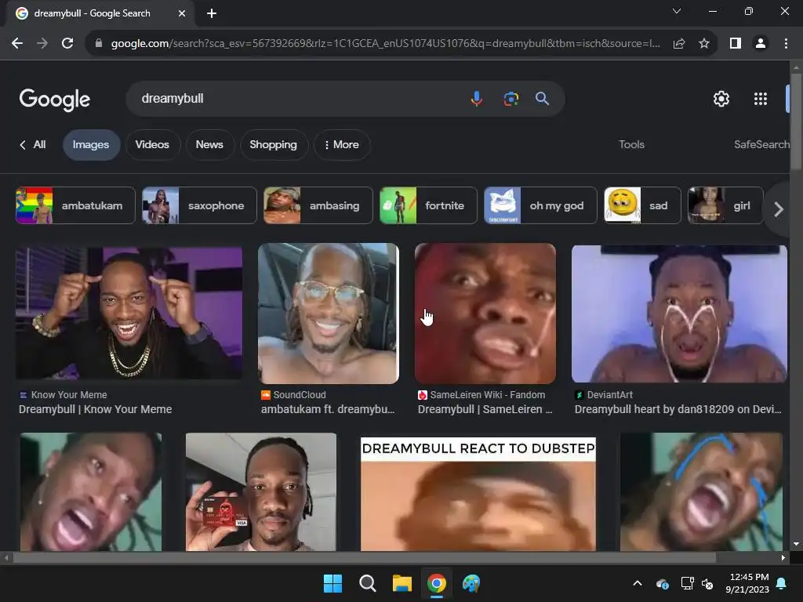
Task: Open the SameLeiren Wiki image result
Action: coord(485,314)
